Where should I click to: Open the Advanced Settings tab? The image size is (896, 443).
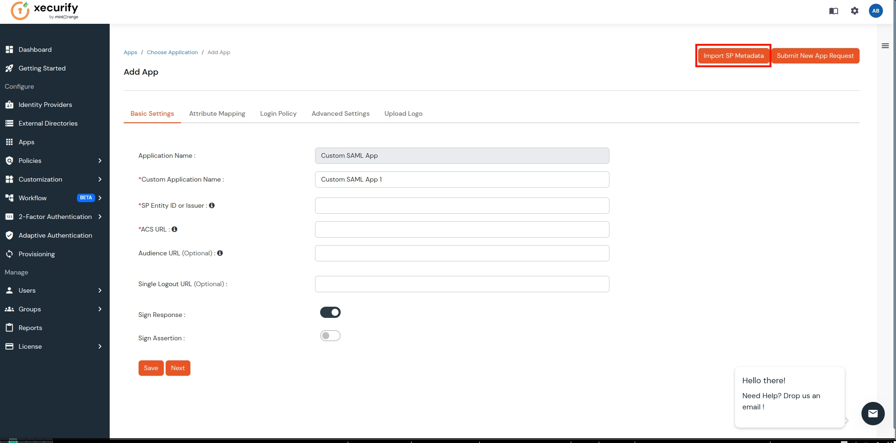[340, 113]
